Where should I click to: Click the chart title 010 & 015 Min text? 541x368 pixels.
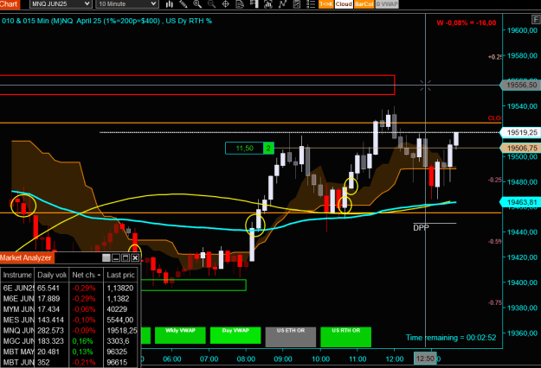point(106,21)
